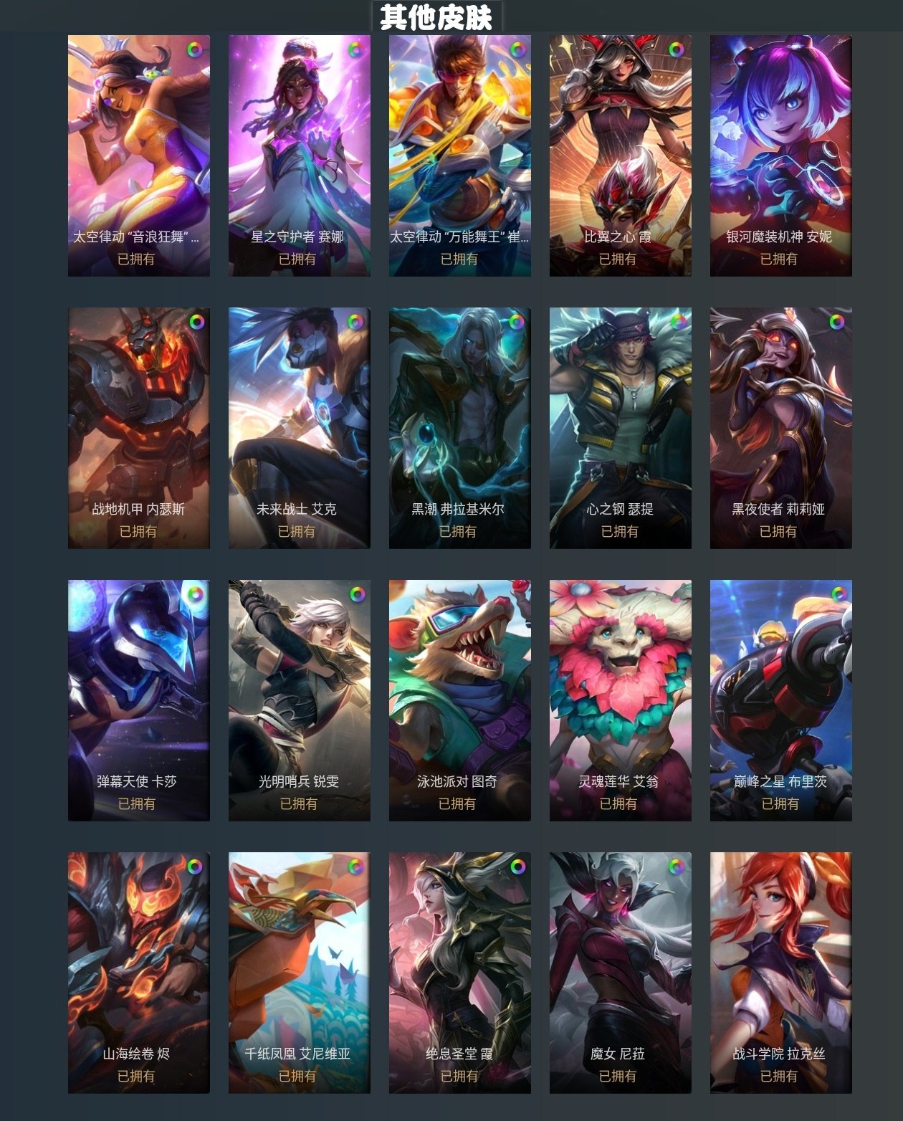Select the 心之钢 瑟提 skin card
This screenshot has height=1121, width=903.
tap(621, 428)
